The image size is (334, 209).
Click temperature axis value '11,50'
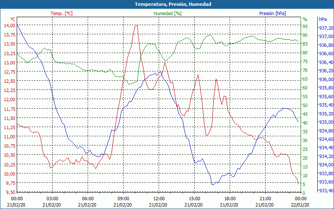point(9,118)
